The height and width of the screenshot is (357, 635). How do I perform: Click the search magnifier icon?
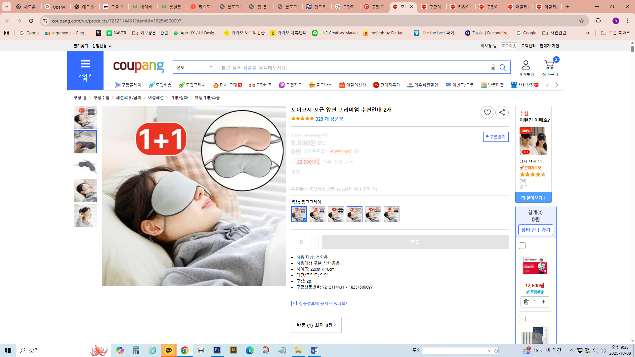[x=503, y=67]
